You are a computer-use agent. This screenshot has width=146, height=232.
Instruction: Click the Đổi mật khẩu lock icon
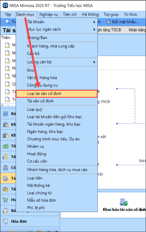click(108, 22)
